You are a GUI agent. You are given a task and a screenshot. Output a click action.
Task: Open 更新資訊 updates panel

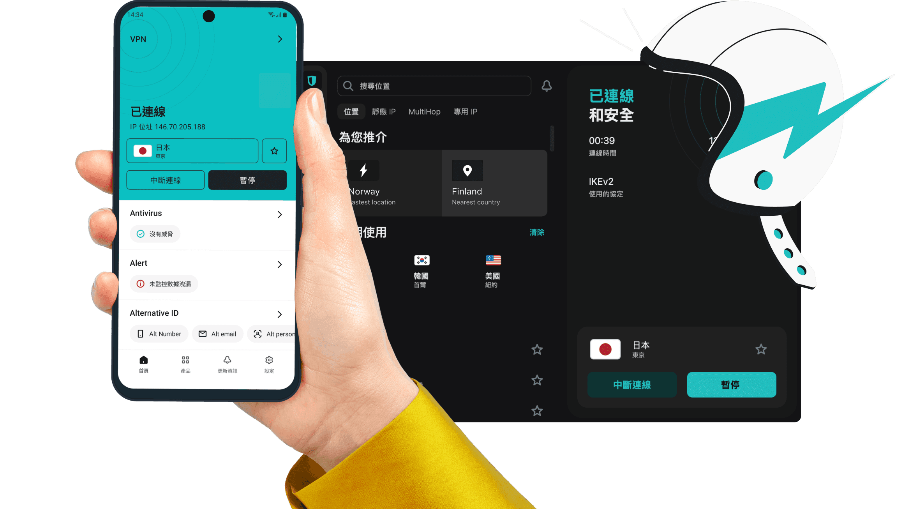(226, 363)
